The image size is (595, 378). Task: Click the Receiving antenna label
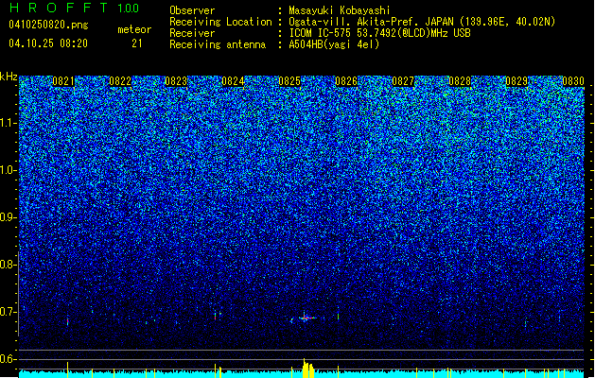218,44
